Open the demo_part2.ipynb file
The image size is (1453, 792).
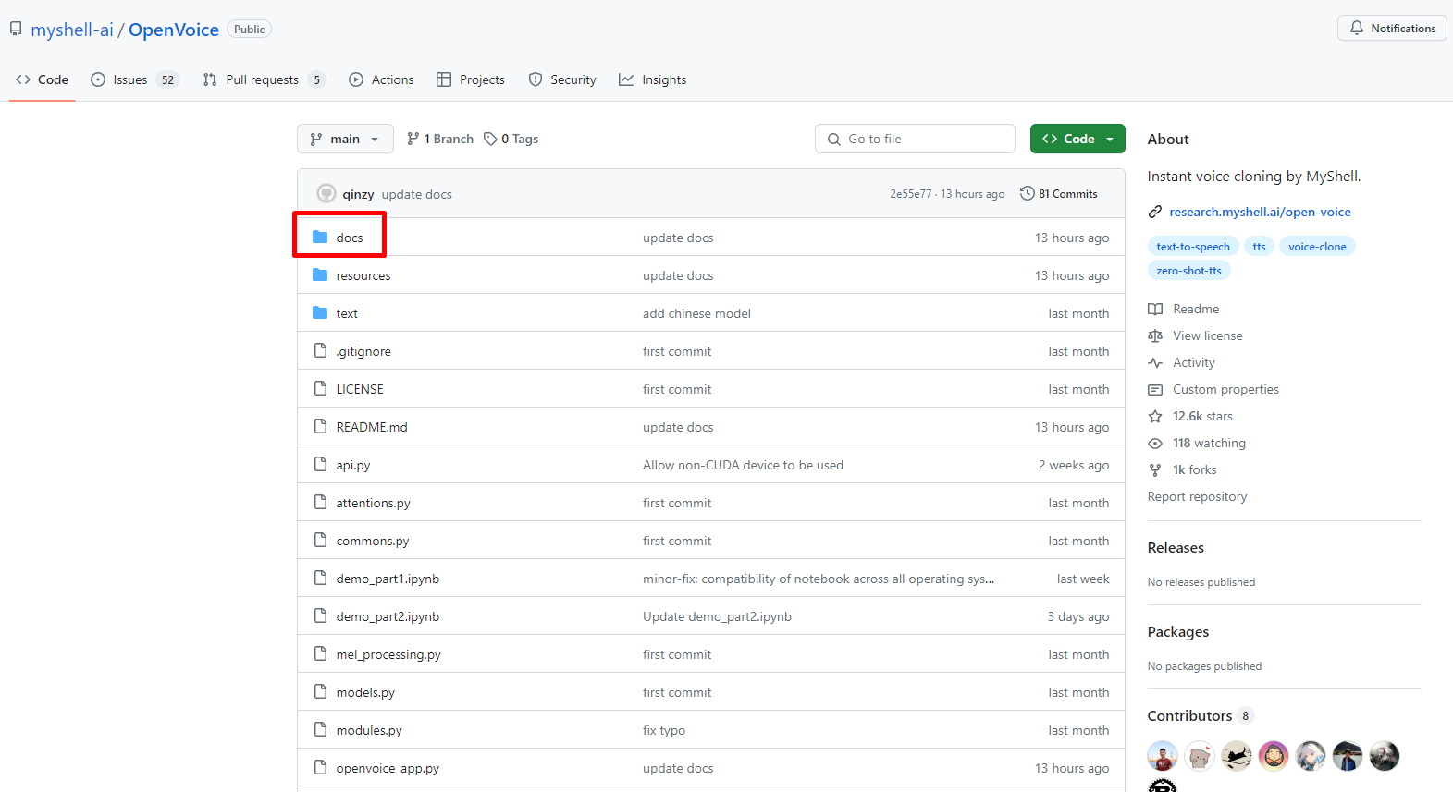click(x=388, y=616)
